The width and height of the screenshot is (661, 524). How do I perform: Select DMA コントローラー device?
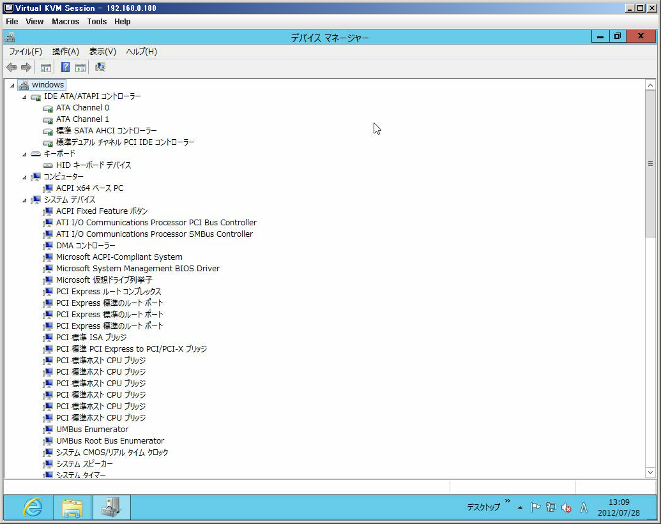86,246
